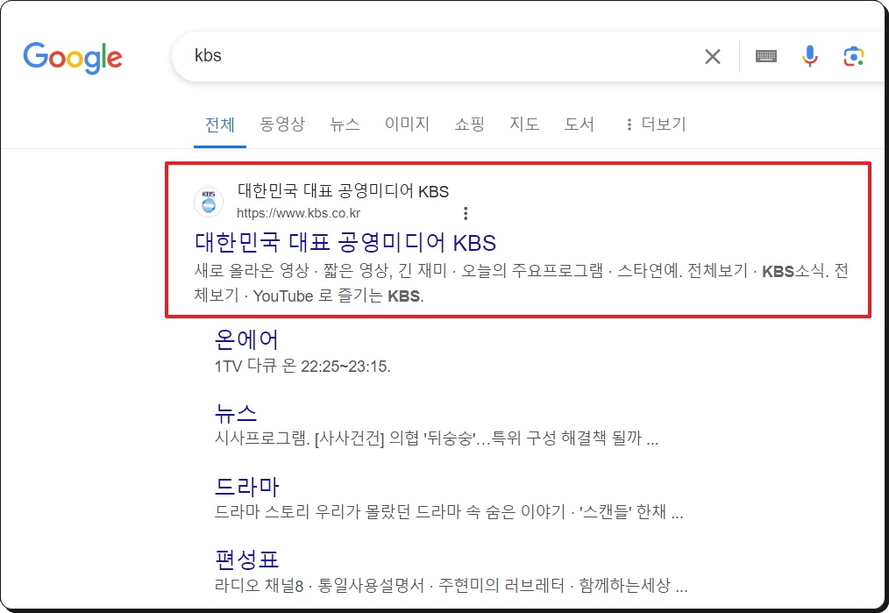This screenshot has height=613, width=889.
Task: Click the Google logo
Action: click(73, 57)
